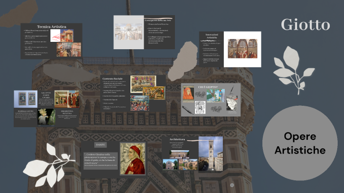Select the grey map image in Chi è Giotto
The height and width of the screenshot is (193, 344).
pos(232,103)
